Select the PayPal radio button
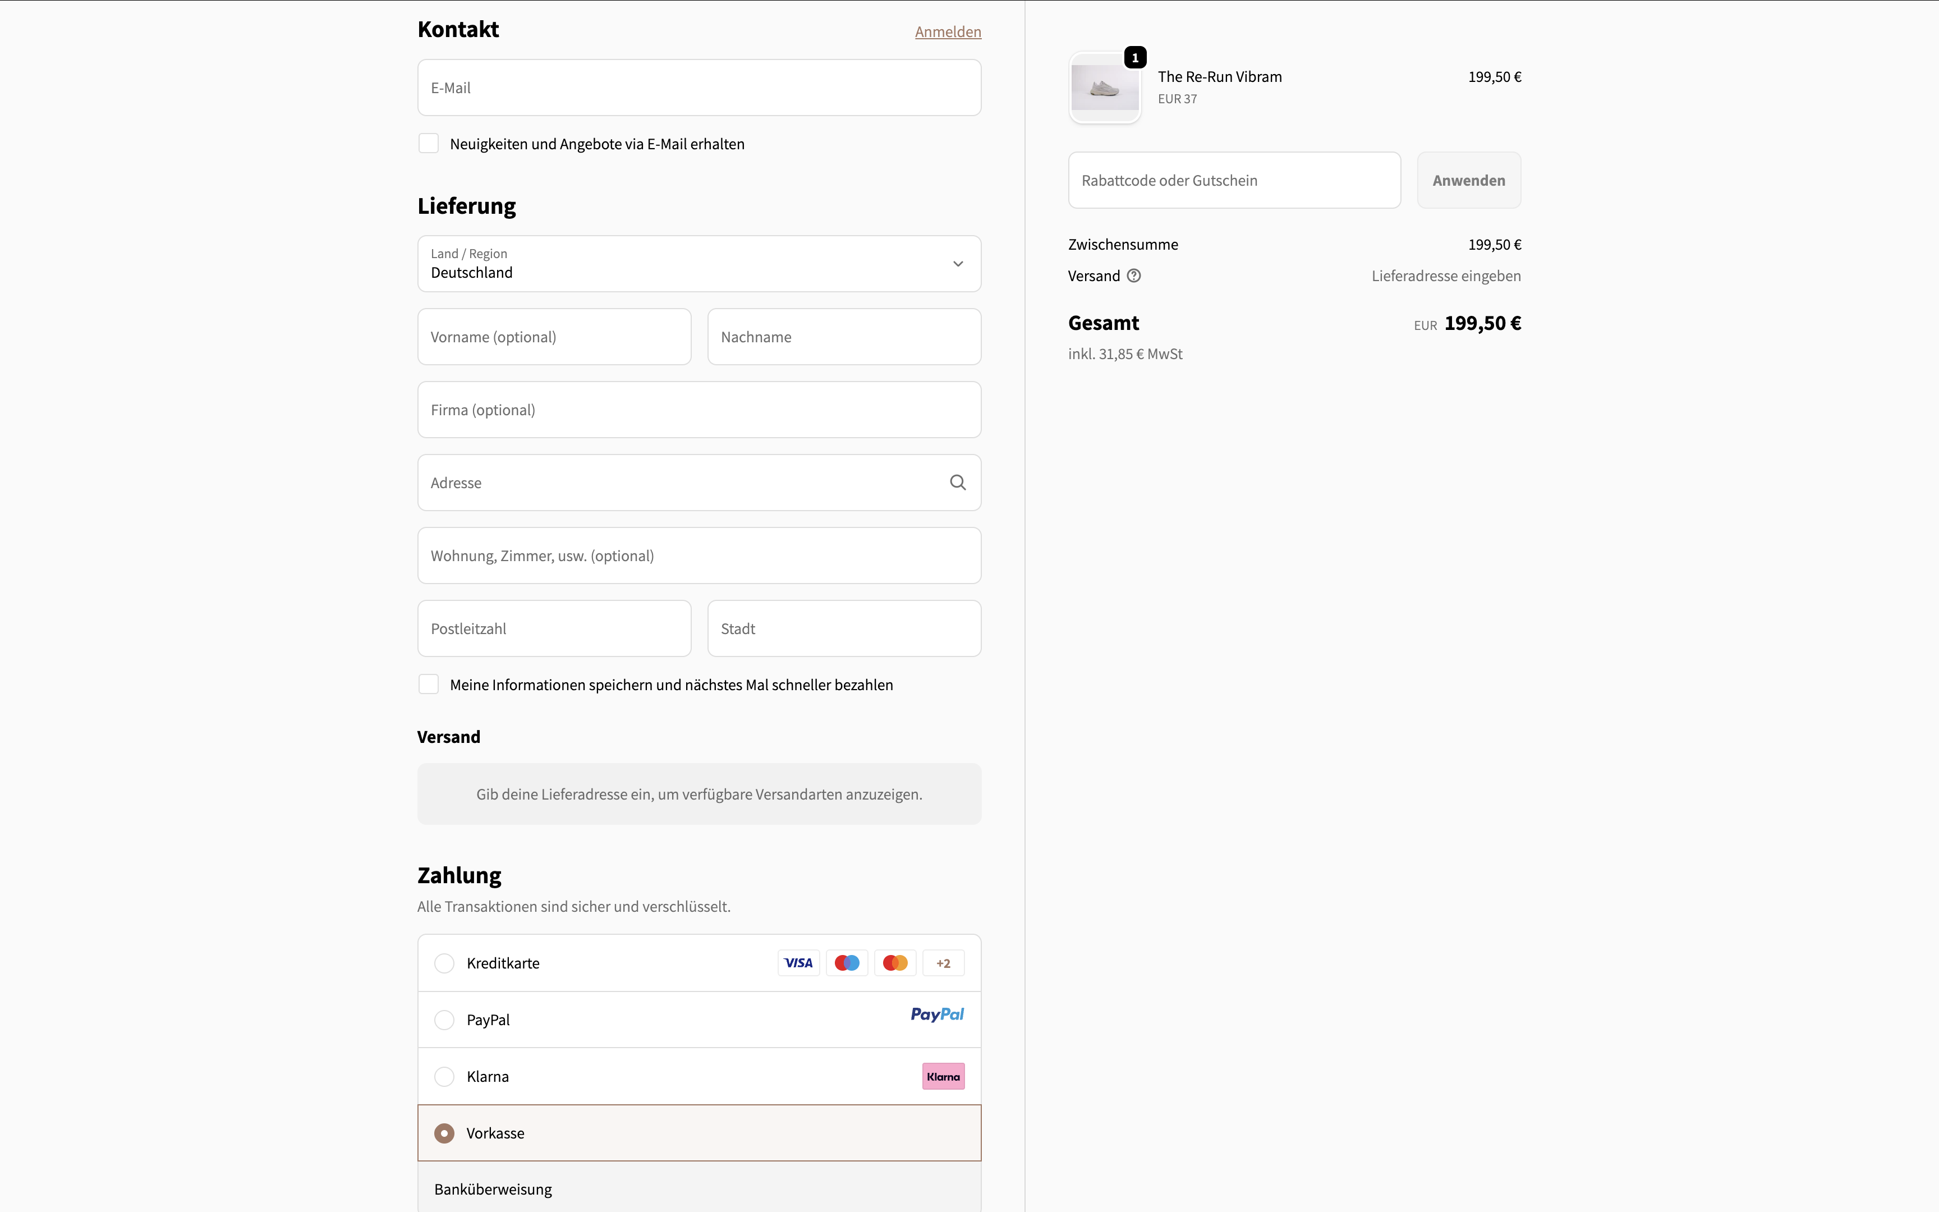This screenshot has height=1212, width=1939. coord(444,1020)
